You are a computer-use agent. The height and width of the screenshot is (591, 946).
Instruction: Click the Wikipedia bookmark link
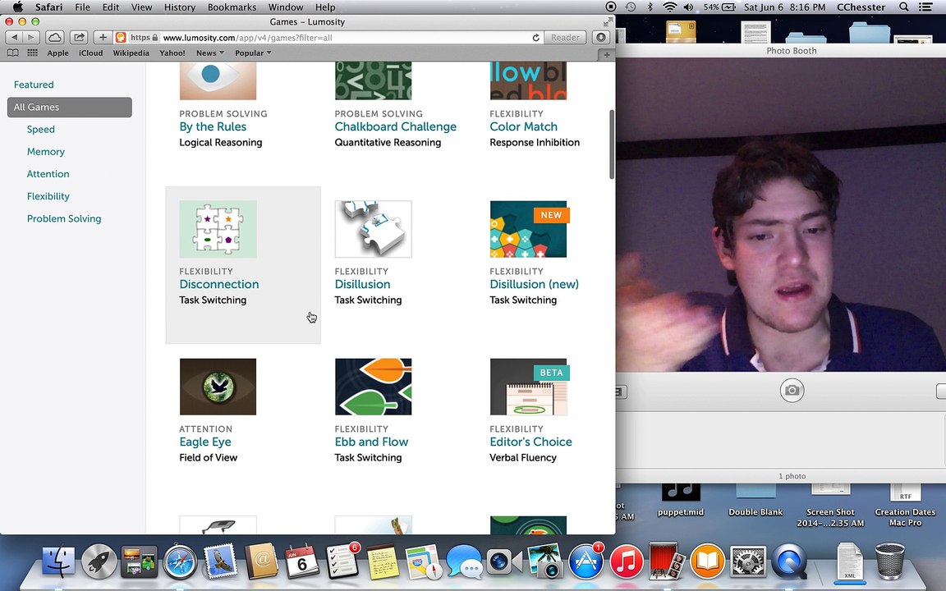coord(131,53)
